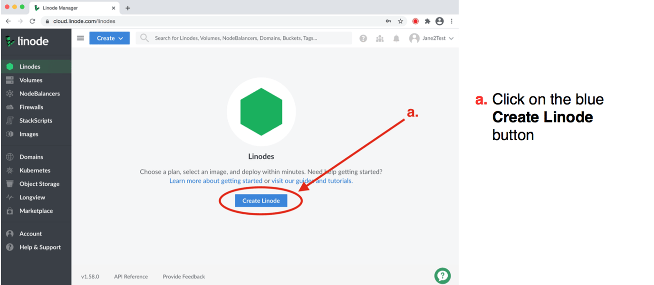This screenshot has width=654, height=285.
Task: Open the Jane2Test account dropdown
Action: [432, 38]
